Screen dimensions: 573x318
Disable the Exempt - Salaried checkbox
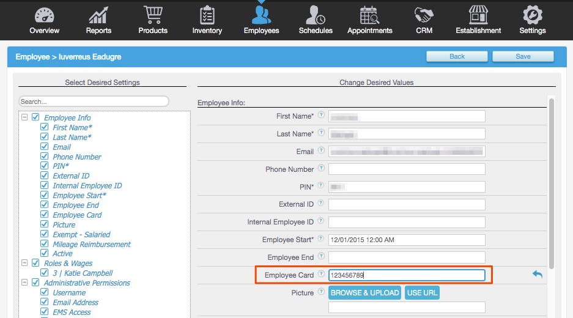click(44, 234)
